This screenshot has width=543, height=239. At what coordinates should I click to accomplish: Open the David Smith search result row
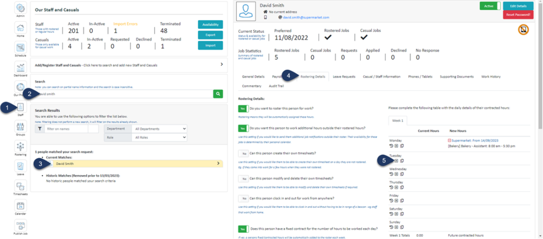tap(134, 164)
